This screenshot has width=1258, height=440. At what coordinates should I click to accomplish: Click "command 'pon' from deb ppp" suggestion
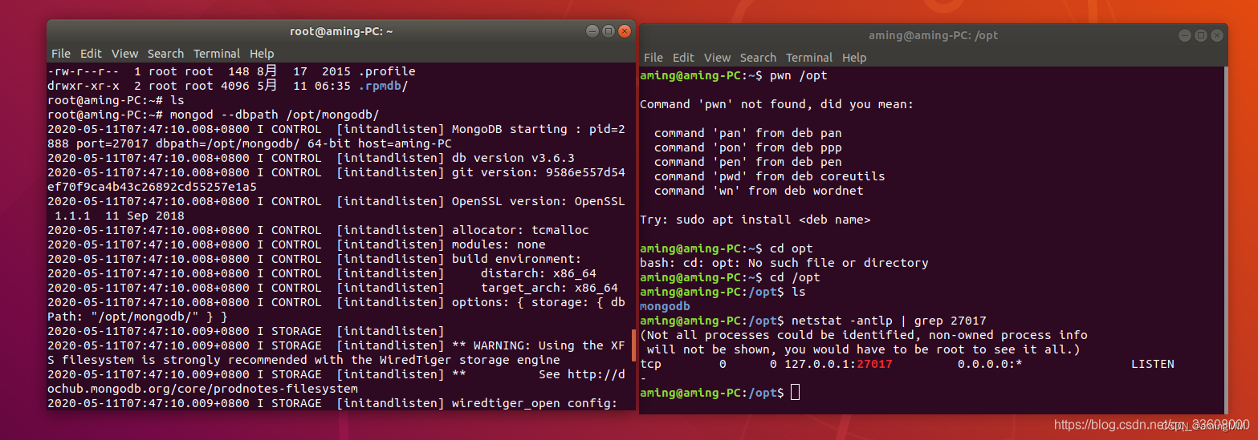pyautogui.click(x=748, y=147)
